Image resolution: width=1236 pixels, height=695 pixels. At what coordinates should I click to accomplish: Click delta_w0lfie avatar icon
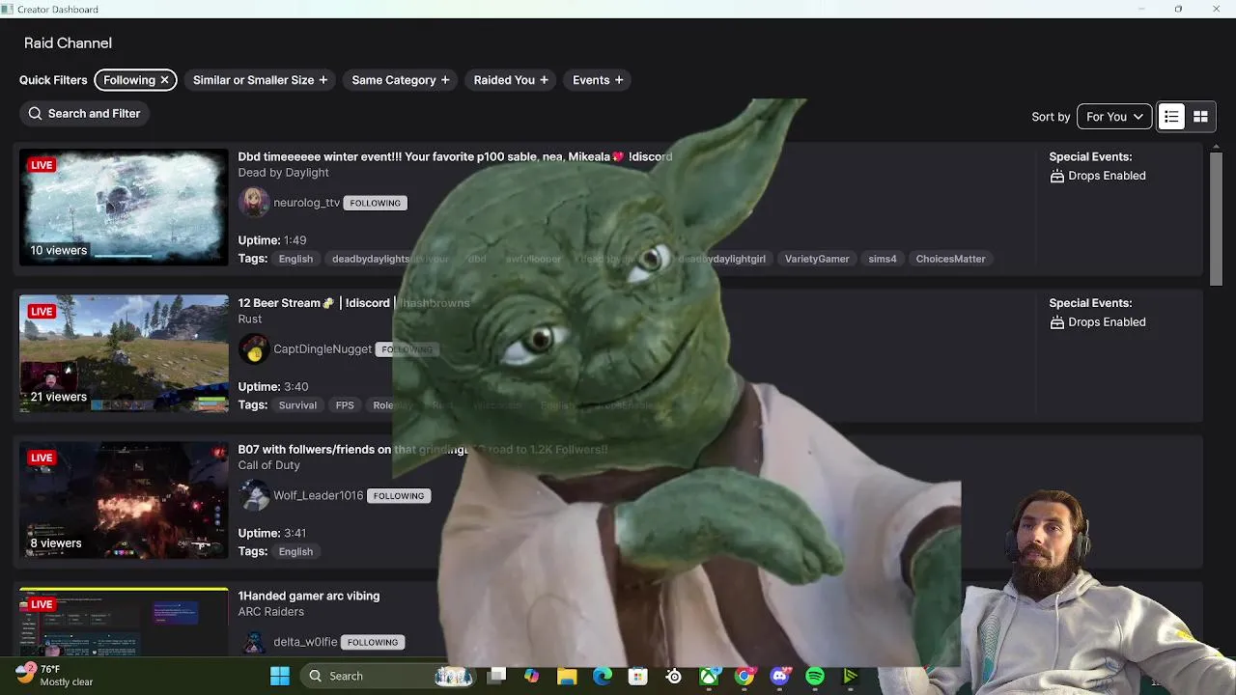click(x=254, y=642)
